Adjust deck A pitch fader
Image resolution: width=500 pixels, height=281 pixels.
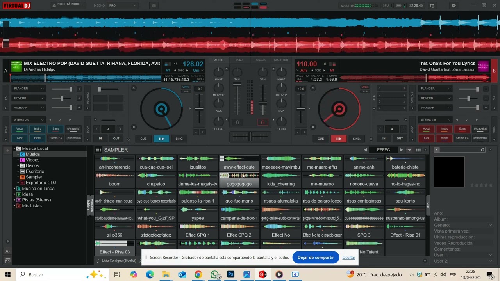(x=199, y=109)
